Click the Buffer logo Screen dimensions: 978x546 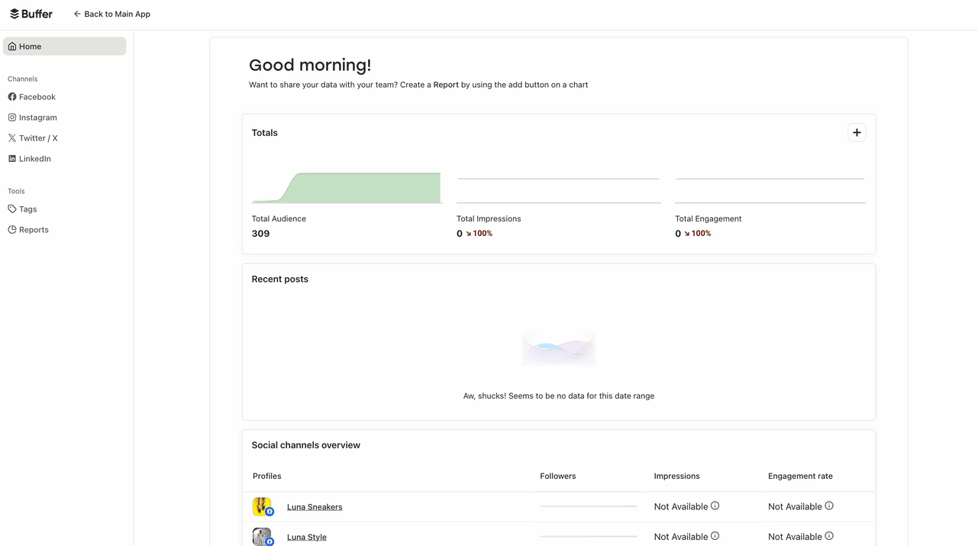[x=31, y=14]
